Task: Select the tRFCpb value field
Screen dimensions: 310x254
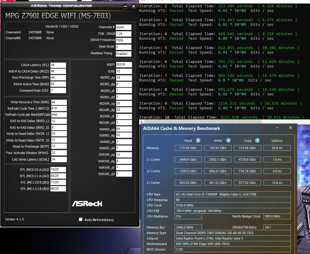Action: 59,115
